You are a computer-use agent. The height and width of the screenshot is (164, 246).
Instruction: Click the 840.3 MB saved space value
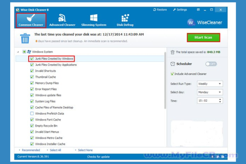click(214, 52)
